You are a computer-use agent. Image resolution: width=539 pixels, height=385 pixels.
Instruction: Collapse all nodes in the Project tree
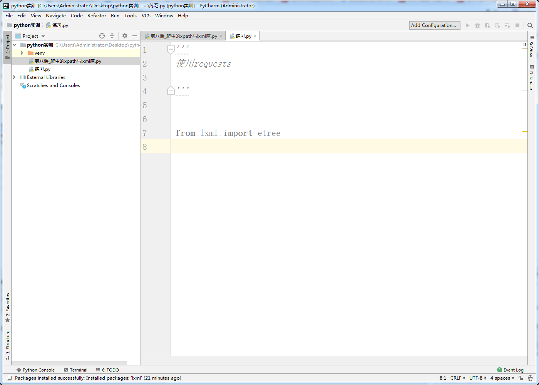[x=112, y=35]
